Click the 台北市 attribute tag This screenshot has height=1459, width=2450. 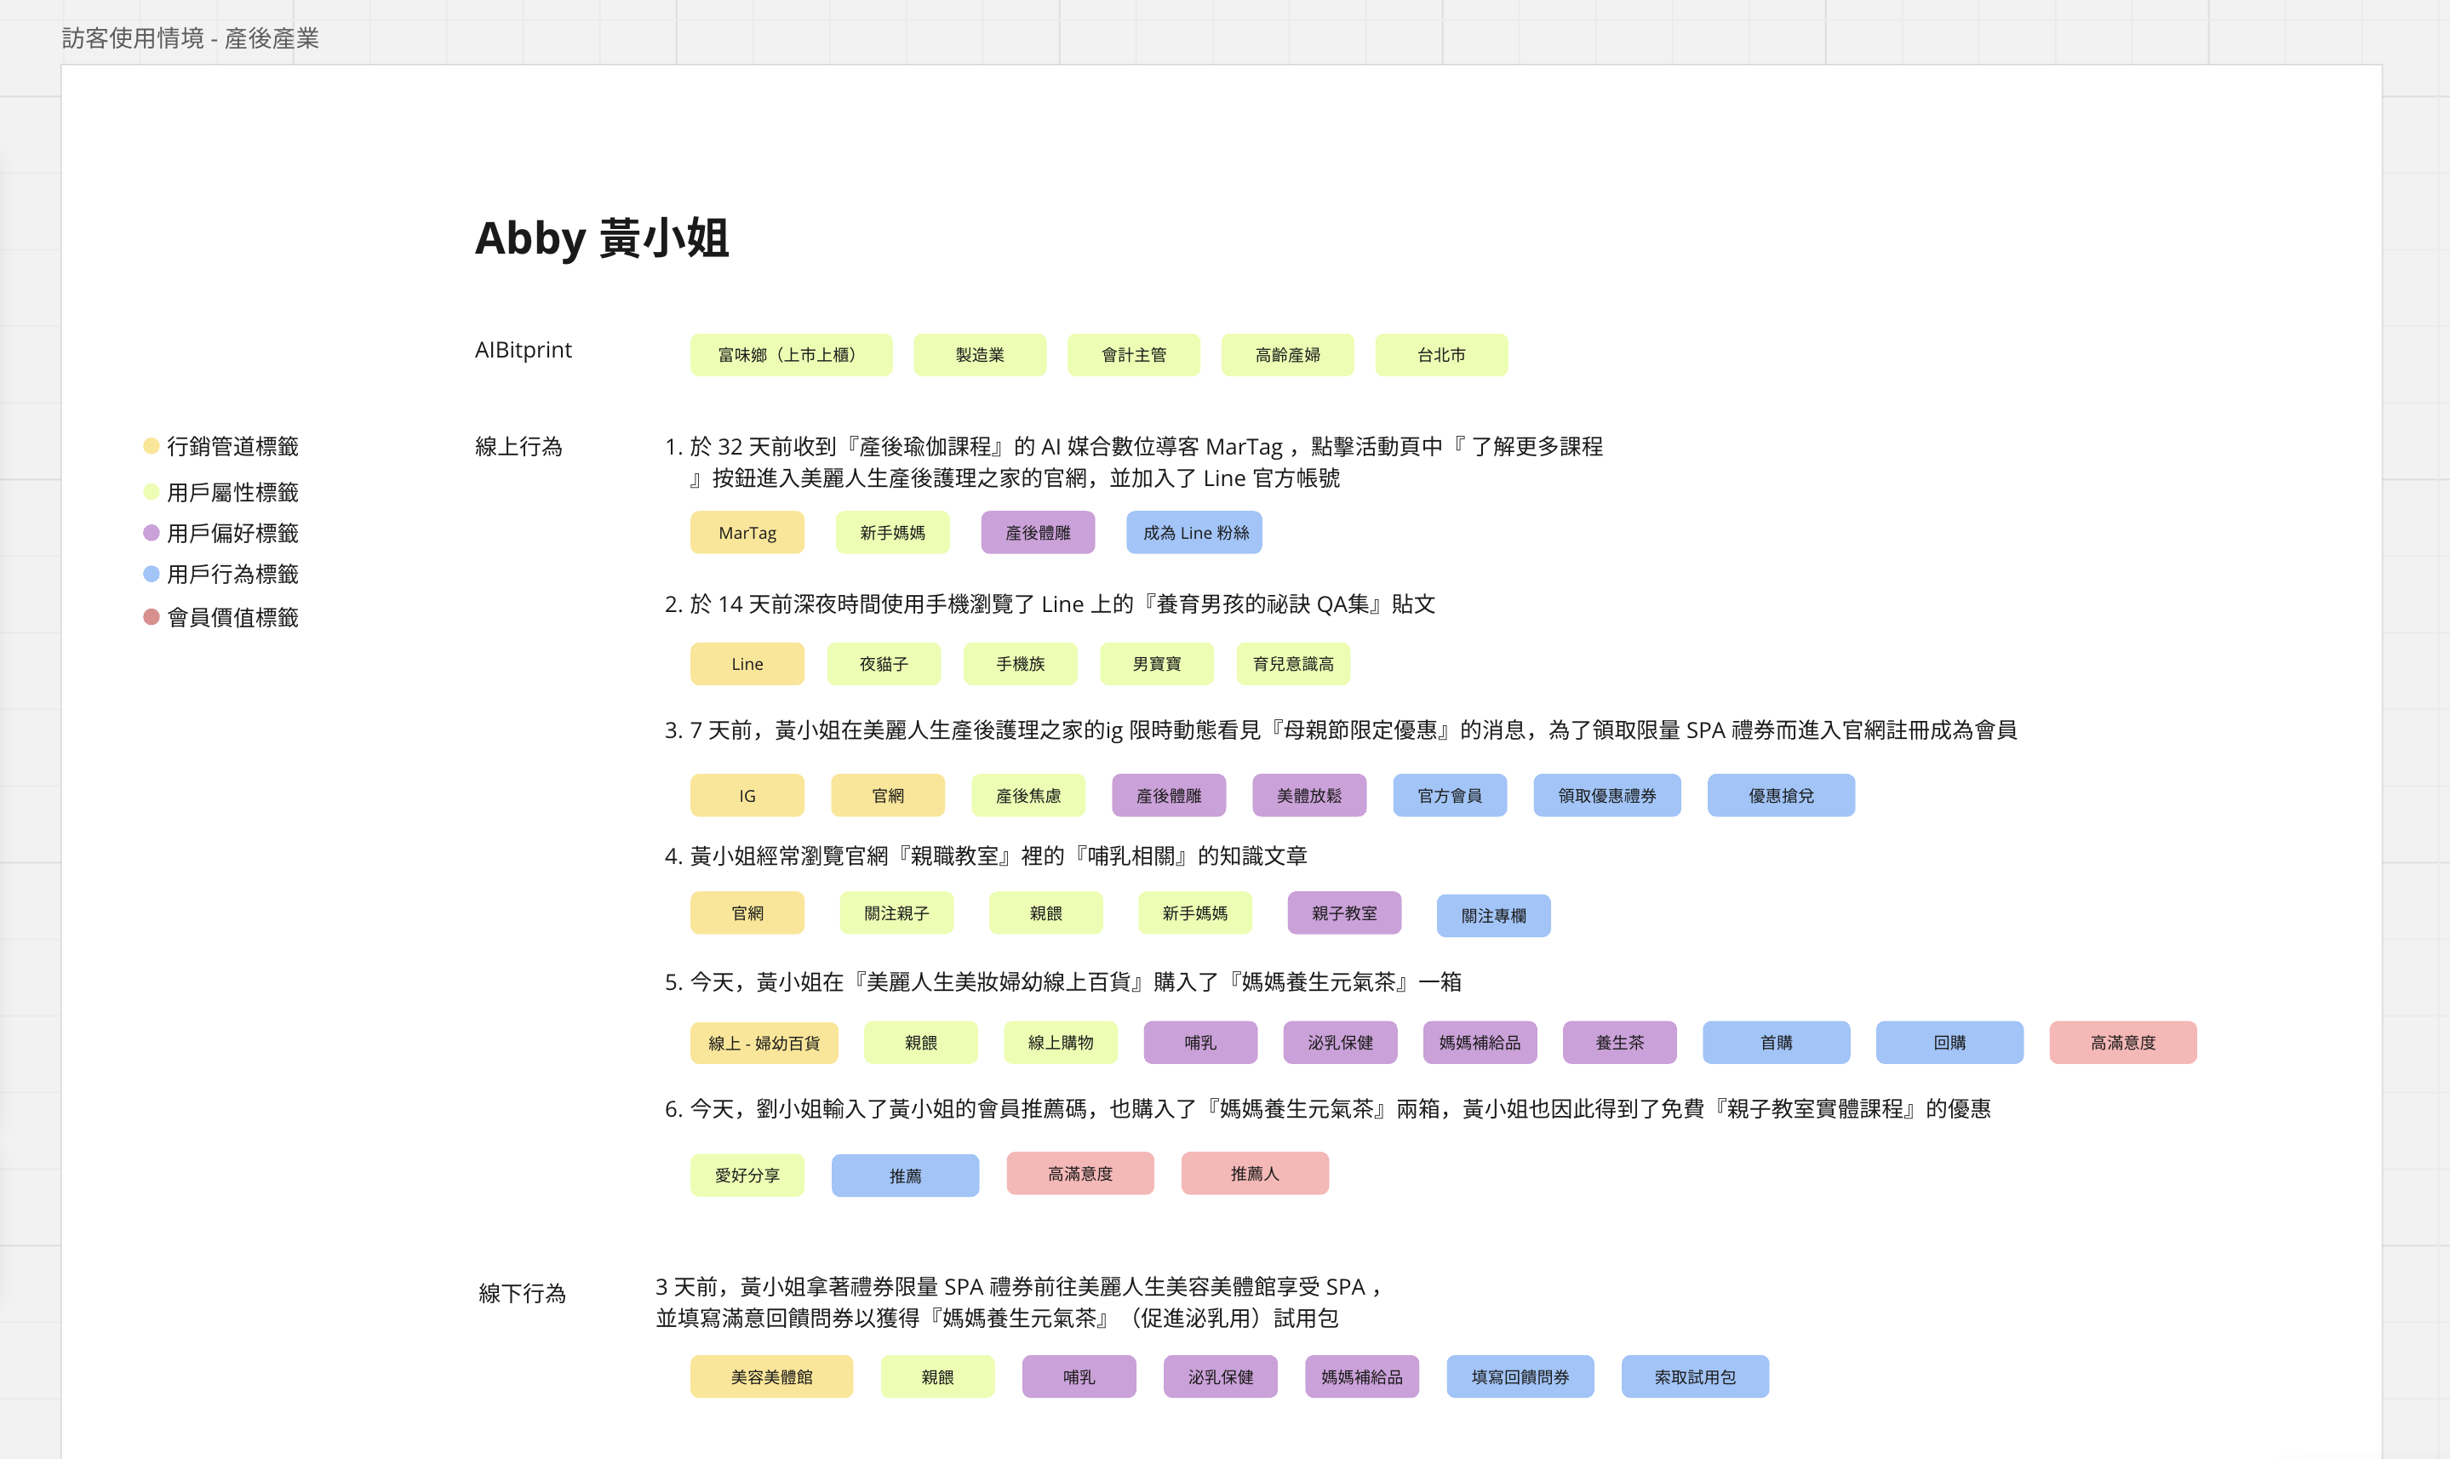pyautogui.click(x=1440, y=355)
